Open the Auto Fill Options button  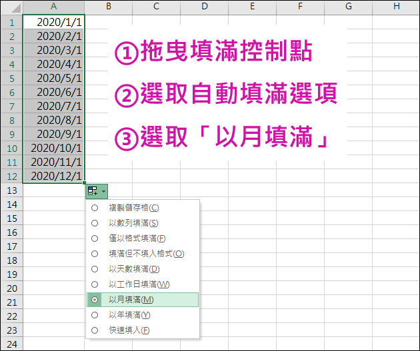(97, 191)
